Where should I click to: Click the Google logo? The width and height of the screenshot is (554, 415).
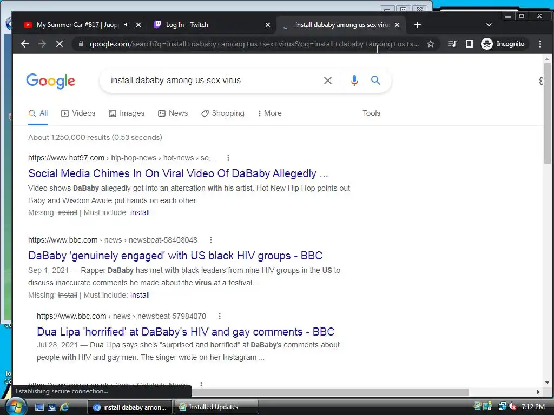(50, 81)
